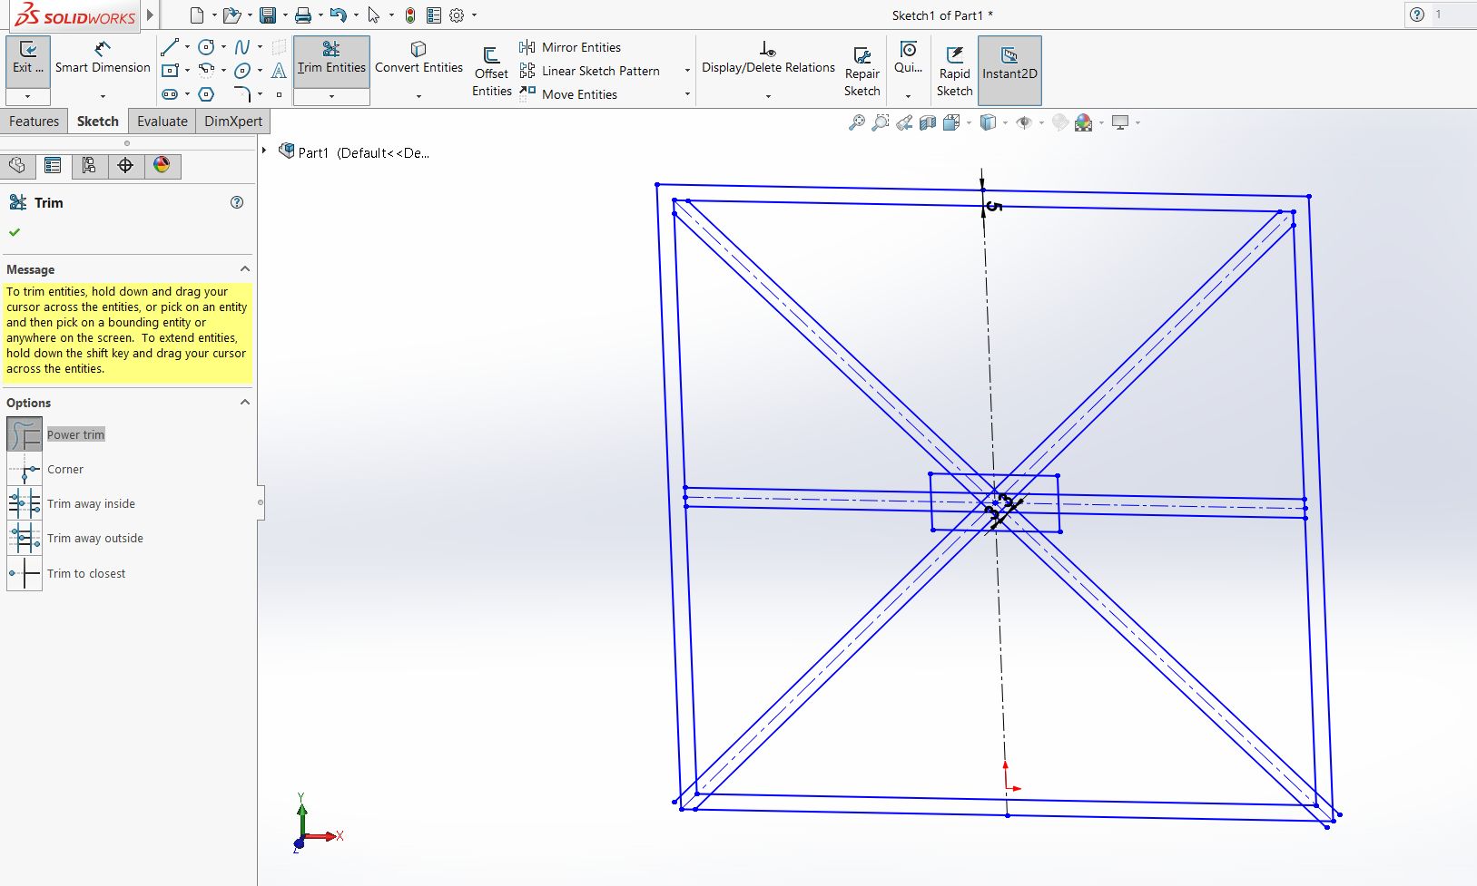Undo the last action

pos(338,15)
